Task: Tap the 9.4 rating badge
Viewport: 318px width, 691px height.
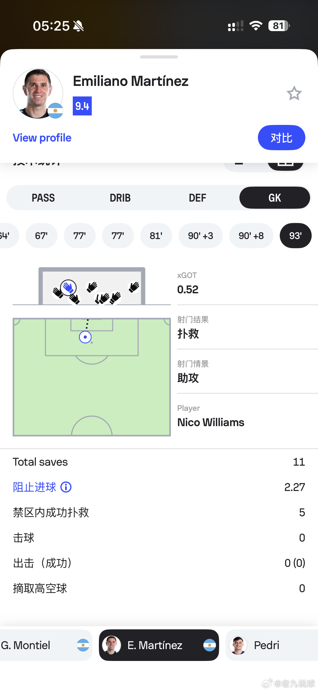Action: click(82, 106)
